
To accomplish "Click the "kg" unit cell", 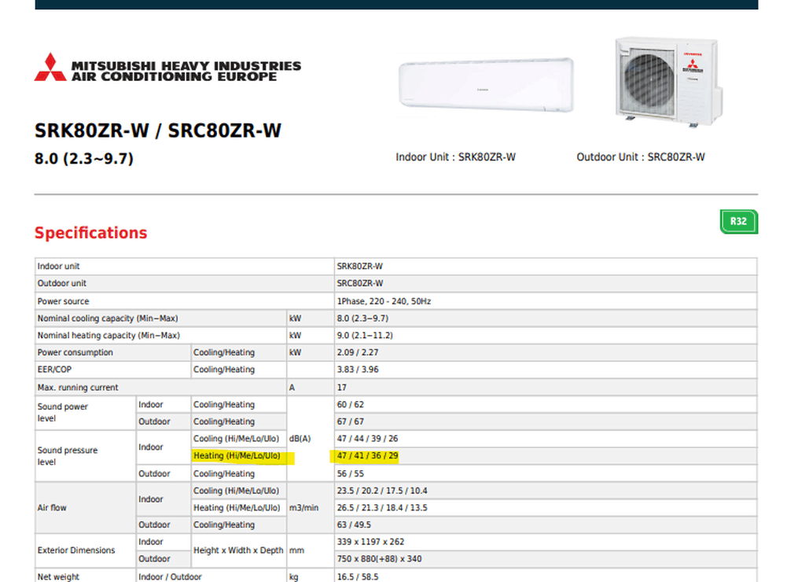I will point(293,577).
